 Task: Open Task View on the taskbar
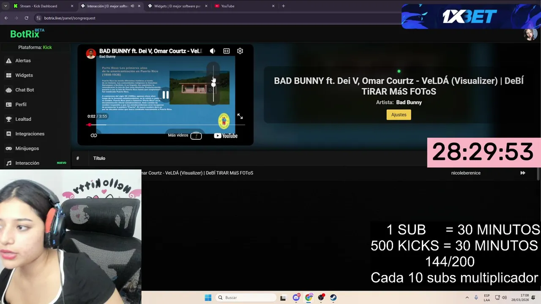tap(283, 298)
